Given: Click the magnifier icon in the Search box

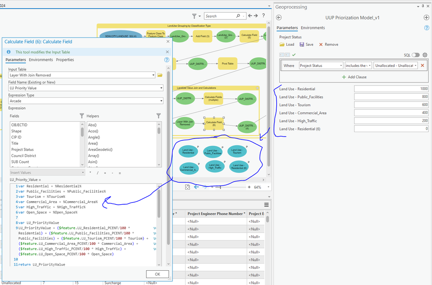Looking at the screenshot, I should [x=238, y=16].
